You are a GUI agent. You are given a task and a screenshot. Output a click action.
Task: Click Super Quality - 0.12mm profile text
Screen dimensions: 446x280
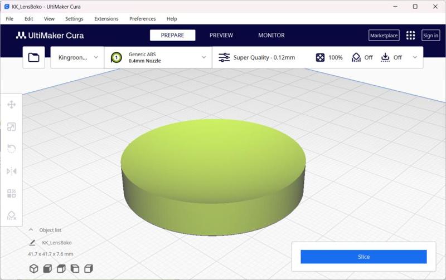tap(264, 57)
